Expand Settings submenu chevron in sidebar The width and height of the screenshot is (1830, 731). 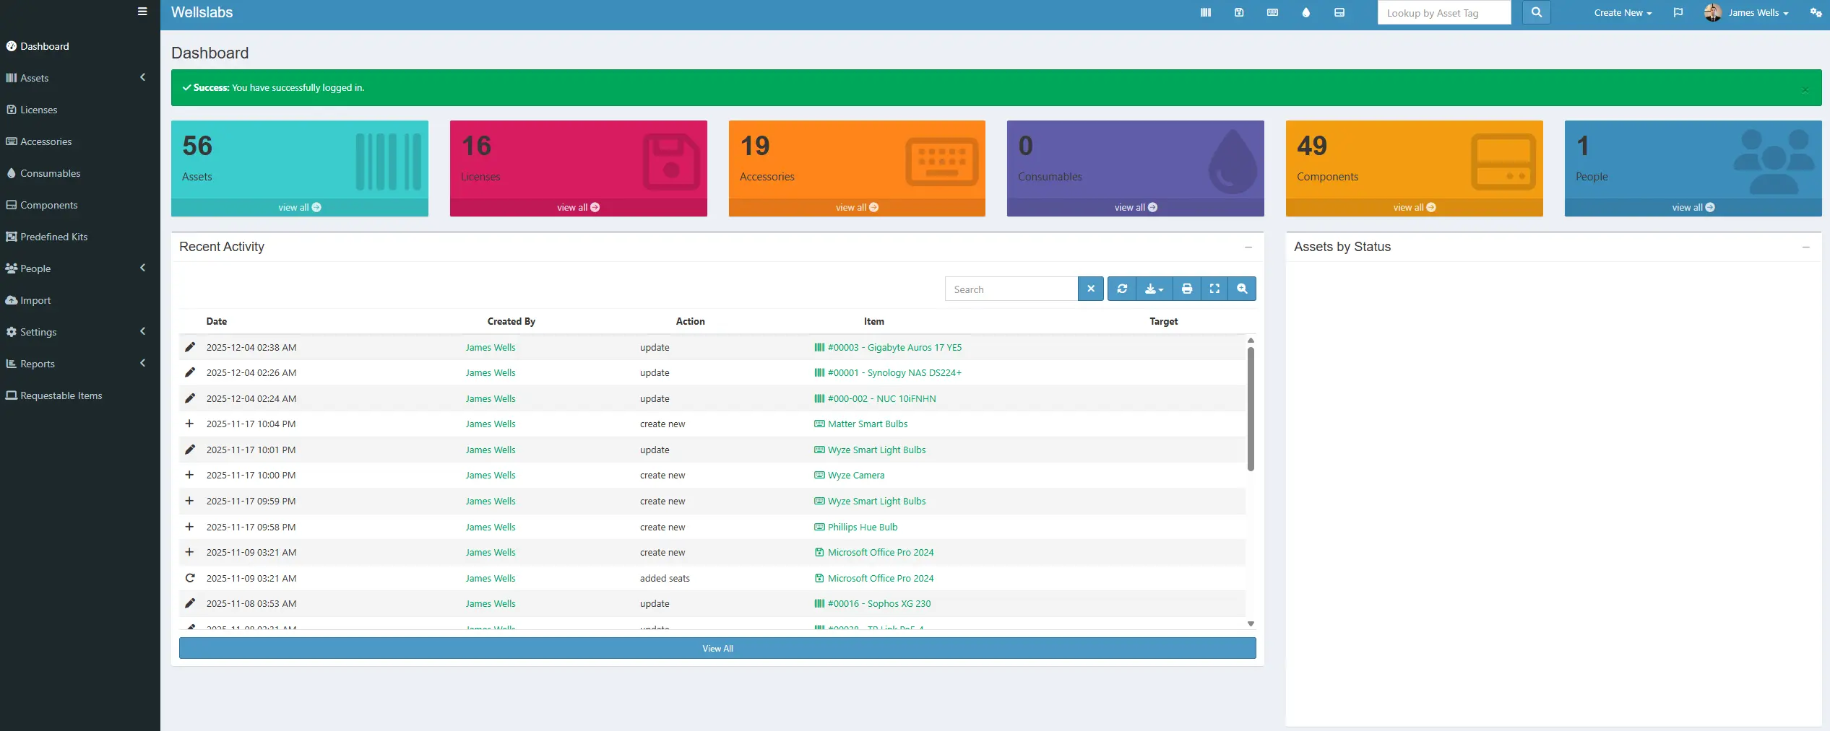tap(142, 331)
